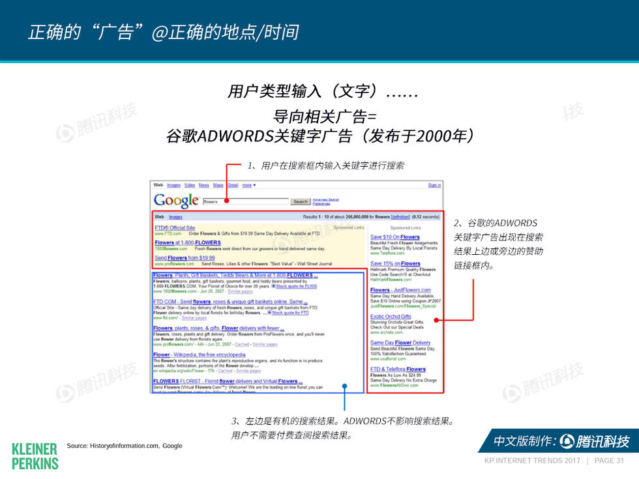
Task: Focus the Google search box containing flowers
Action: (246, 201)
